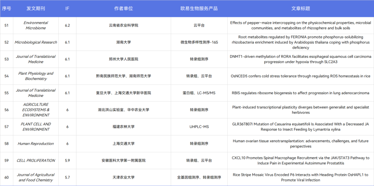
Task: Select 微生物多样性测序-16S cell
Action: (x=199, y=42)
